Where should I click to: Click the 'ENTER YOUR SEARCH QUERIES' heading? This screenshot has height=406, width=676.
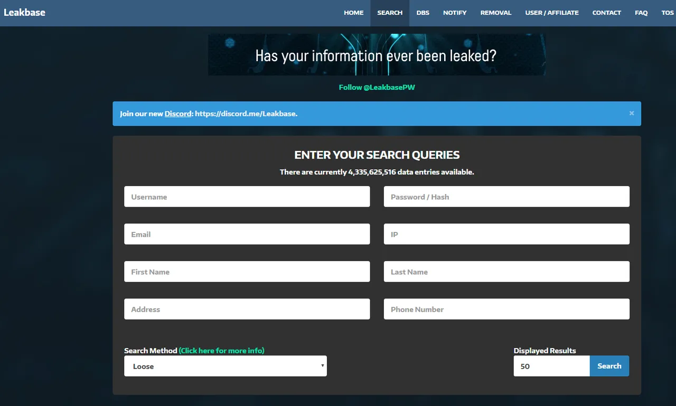click(x=377, y=155)
